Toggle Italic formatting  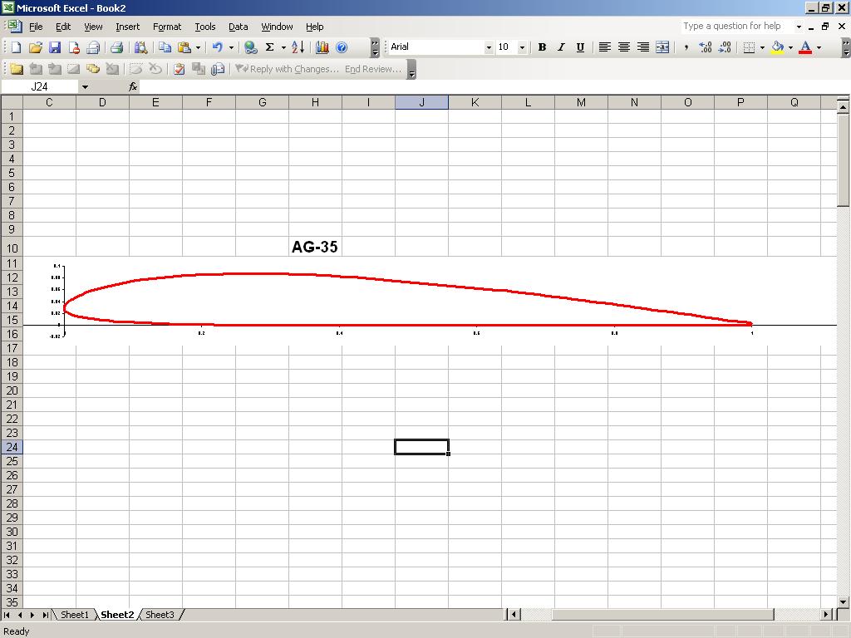[561, 47]
